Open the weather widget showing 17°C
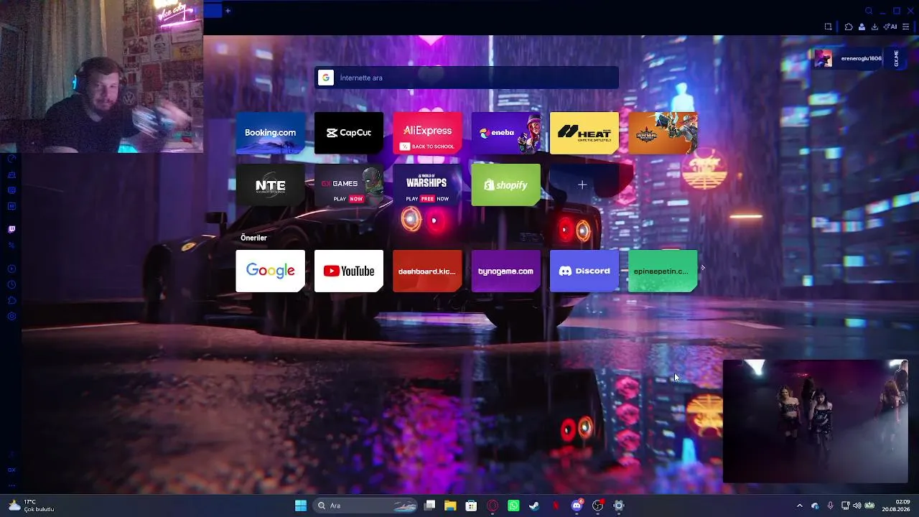 coord(31,506)
